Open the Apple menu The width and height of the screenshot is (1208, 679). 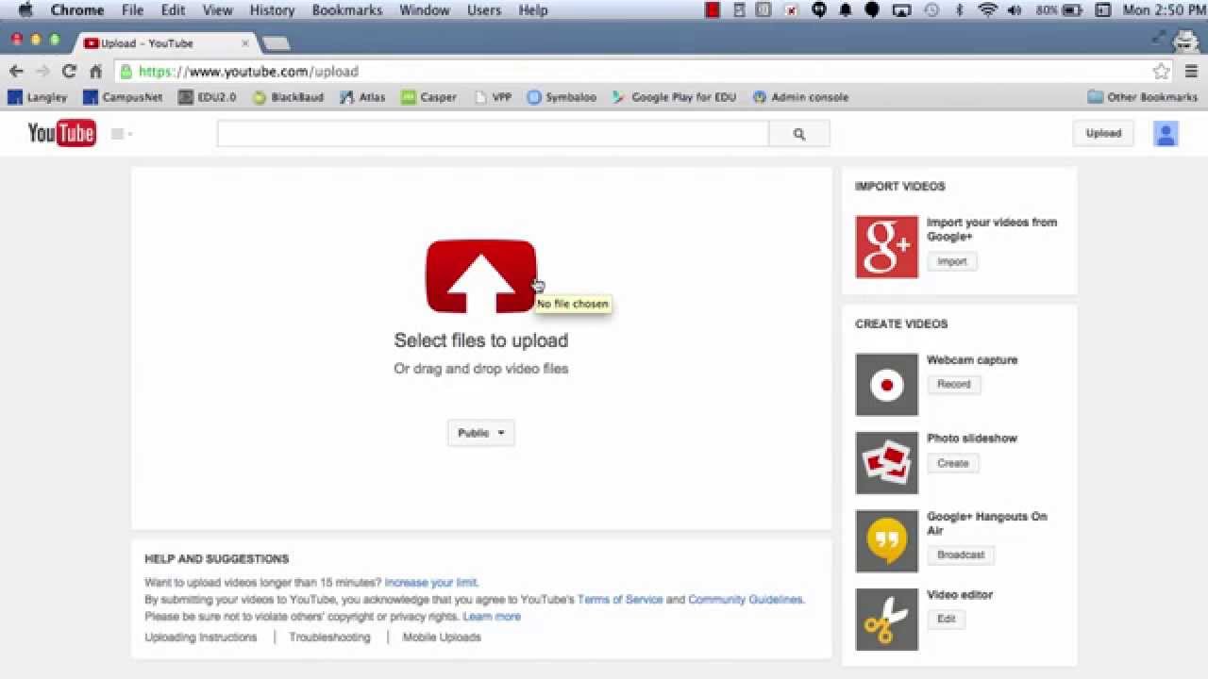[x=25, y=10]
